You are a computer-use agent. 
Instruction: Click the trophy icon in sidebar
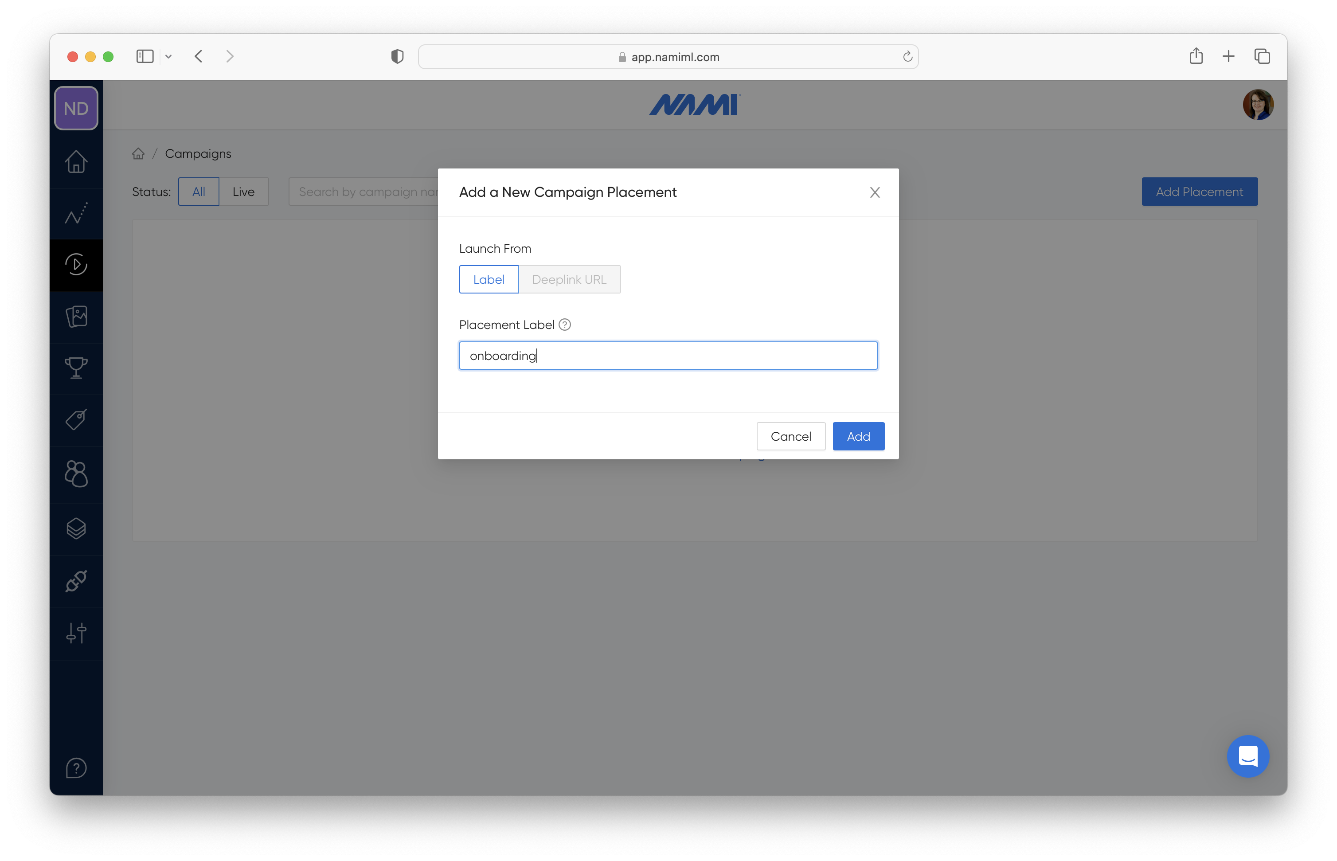tap(76, 368)
